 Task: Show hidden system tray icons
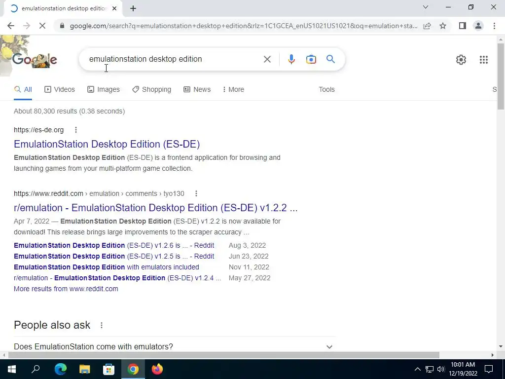(417, 369)
